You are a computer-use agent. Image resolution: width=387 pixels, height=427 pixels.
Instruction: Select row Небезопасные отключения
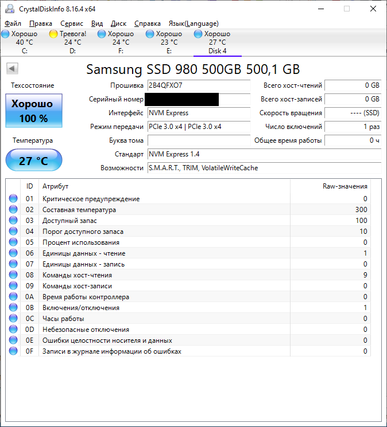tap(188, 329)
